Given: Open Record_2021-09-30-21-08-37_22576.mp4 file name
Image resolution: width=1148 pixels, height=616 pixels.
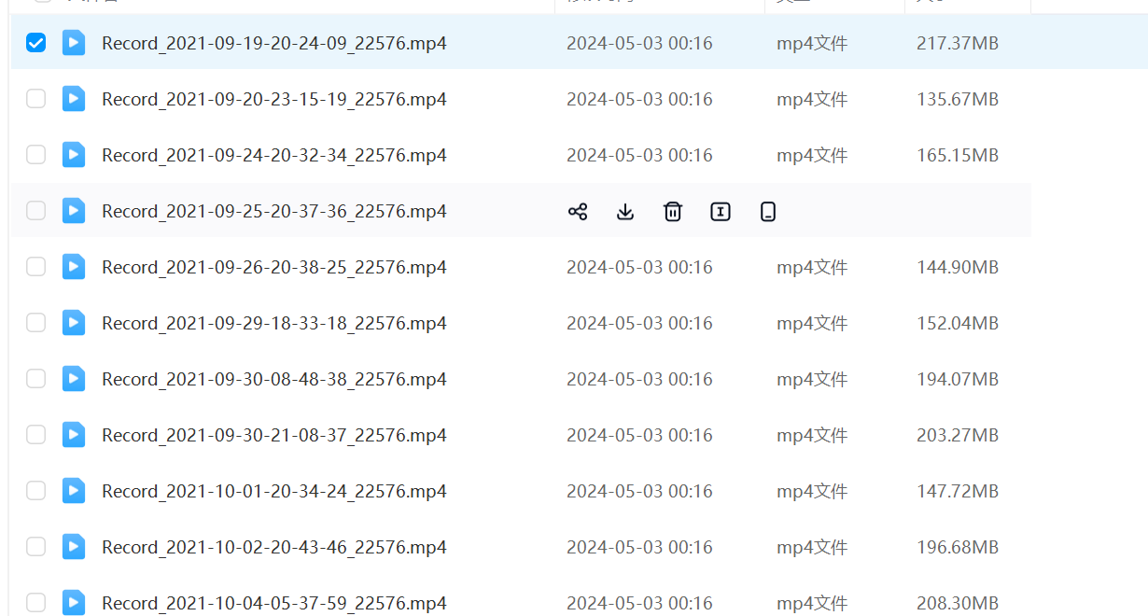Looking at the screenshot, I should pyautogui.click(x=273, y=436).
